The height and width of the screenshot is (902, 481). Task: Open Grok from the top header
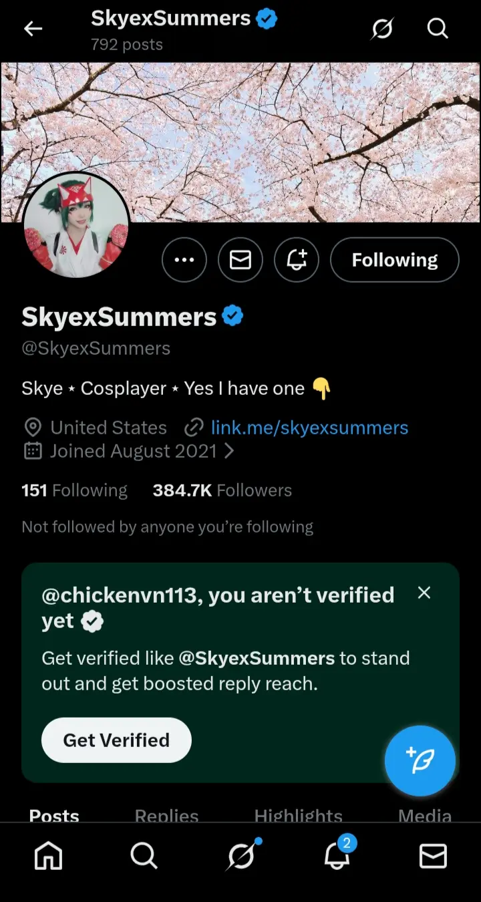click(x=382, y=28)
